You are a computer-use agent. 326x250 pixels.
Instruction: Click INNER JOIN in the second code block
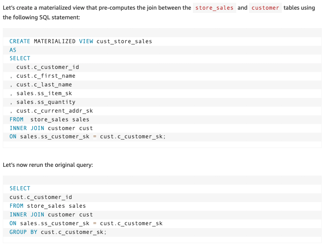click(x=27, y=215)
